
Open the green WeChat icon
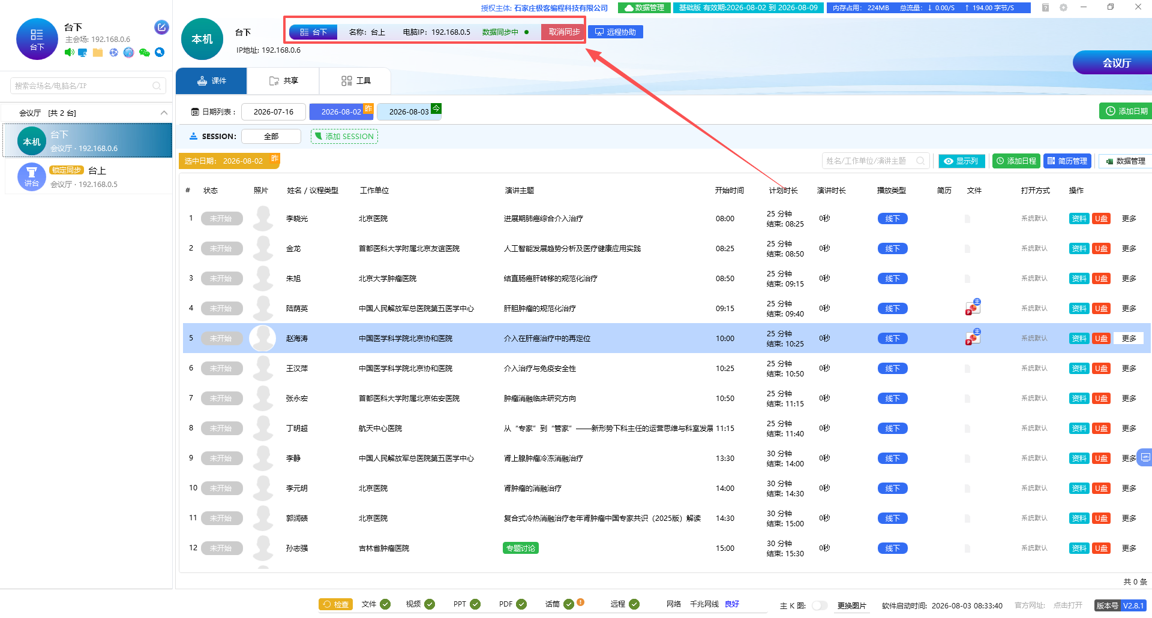pos(144,53)
